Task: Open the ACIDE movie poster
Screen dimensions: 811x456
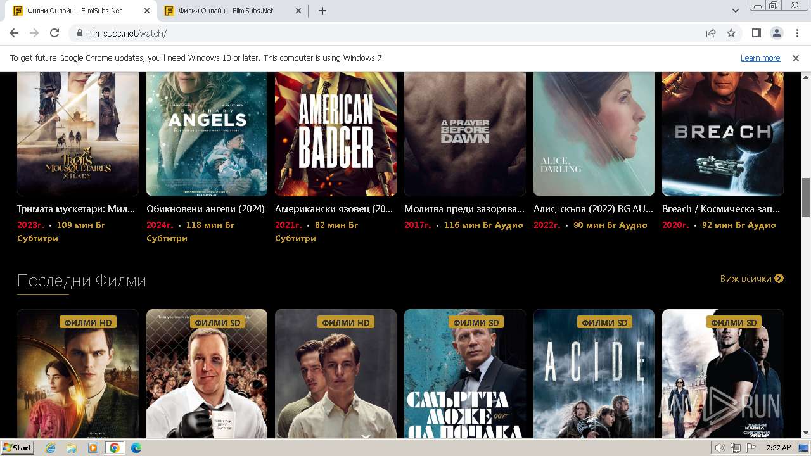Action: [594, 374]
